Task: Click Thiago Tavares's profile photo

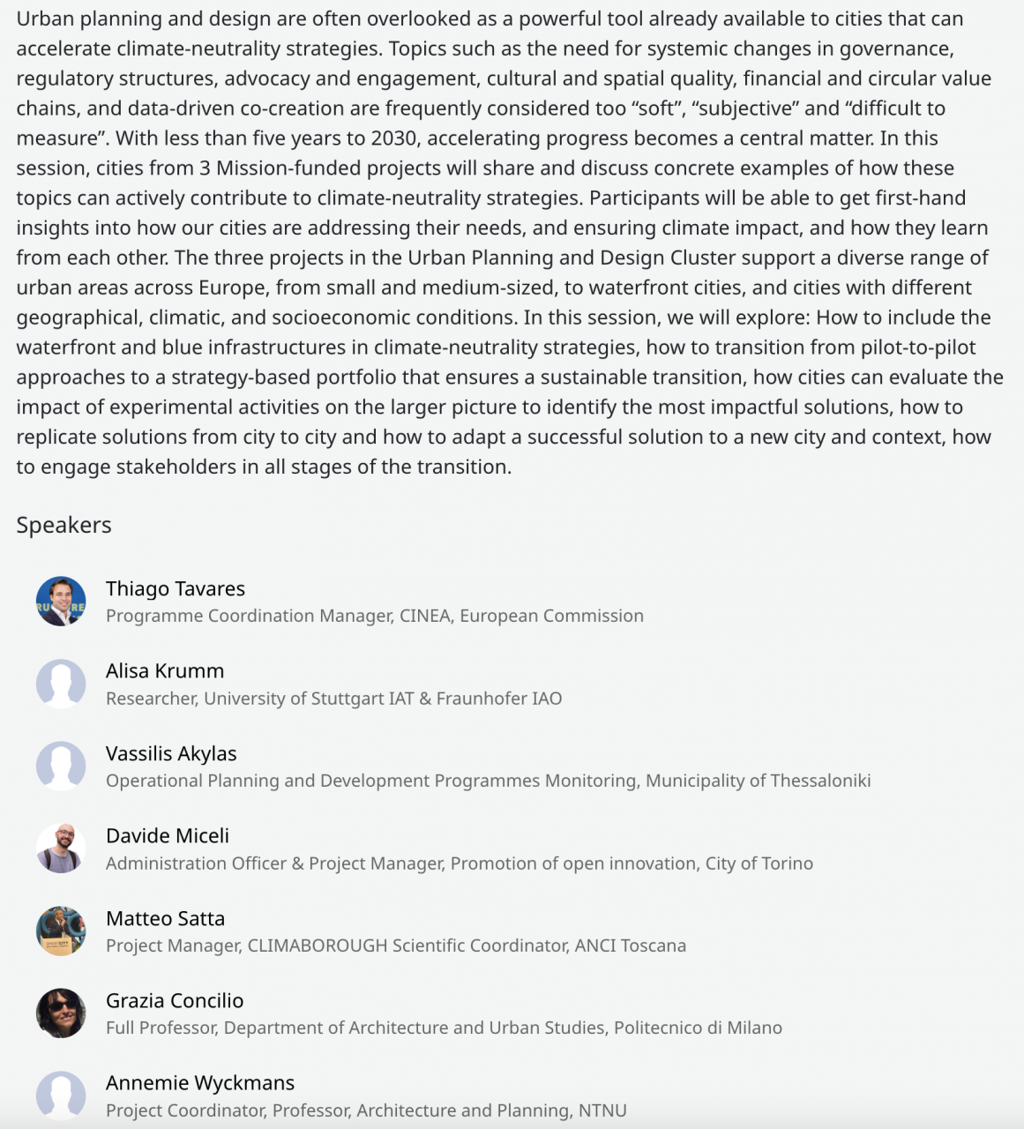Action: [x=61, y=602]
